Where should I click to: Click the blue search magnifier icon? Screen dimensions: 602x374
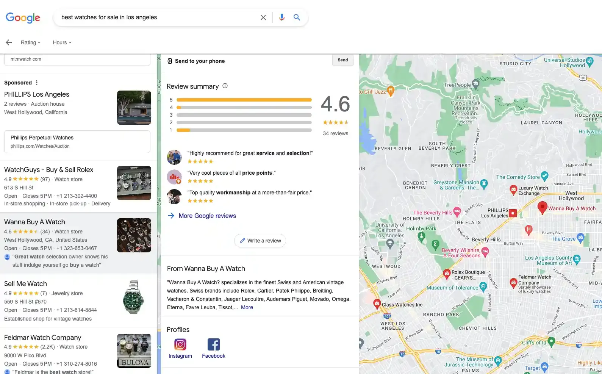(297, 17)
